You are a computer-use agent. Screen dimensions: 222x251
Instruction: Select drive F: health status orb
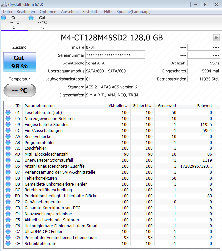[31, 18]
